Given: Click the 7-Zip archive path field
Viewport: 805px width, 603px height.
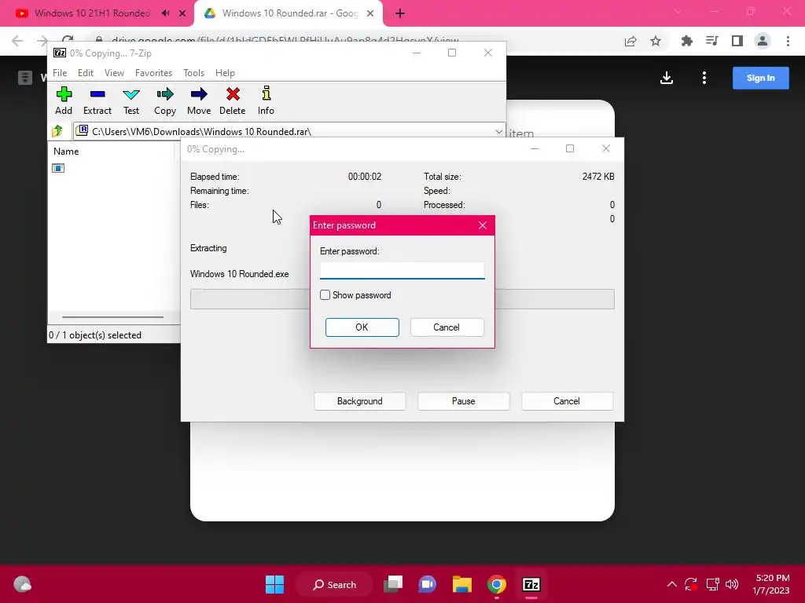Looking at the screenshot, I should click(289, 131).
